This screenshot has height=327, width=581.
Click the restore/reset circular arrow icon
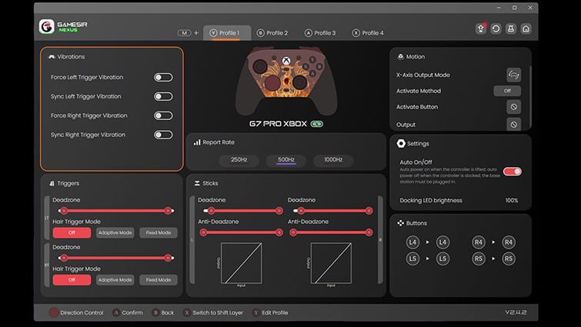click(496, 29)
